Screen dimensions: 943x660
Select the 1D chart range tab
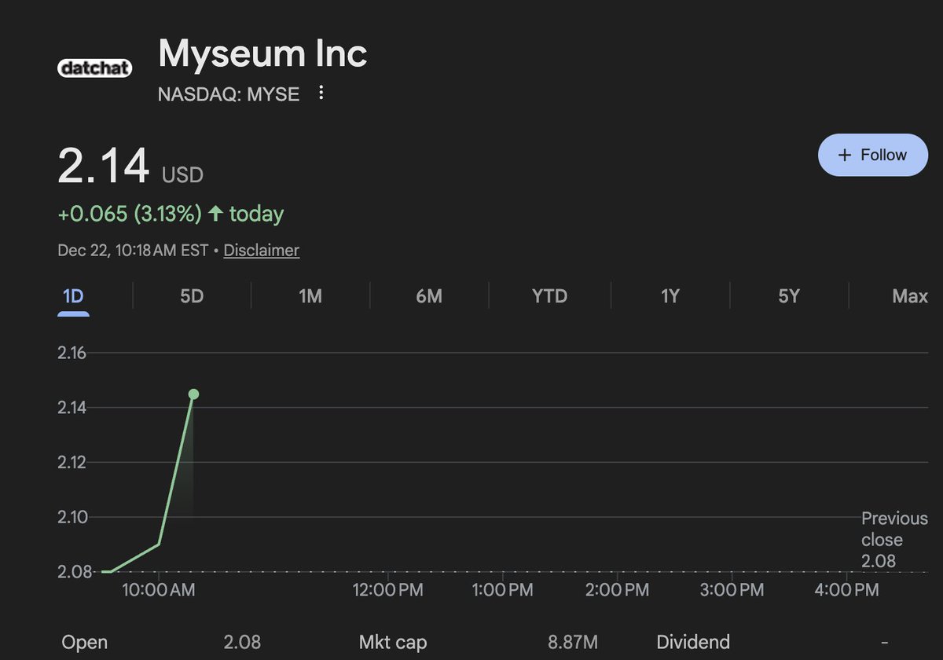click(73, 296)
